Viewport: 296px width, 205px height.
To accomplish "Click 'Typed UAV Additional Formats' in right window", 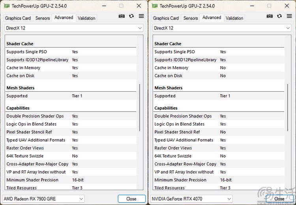I will pos(219,140).
